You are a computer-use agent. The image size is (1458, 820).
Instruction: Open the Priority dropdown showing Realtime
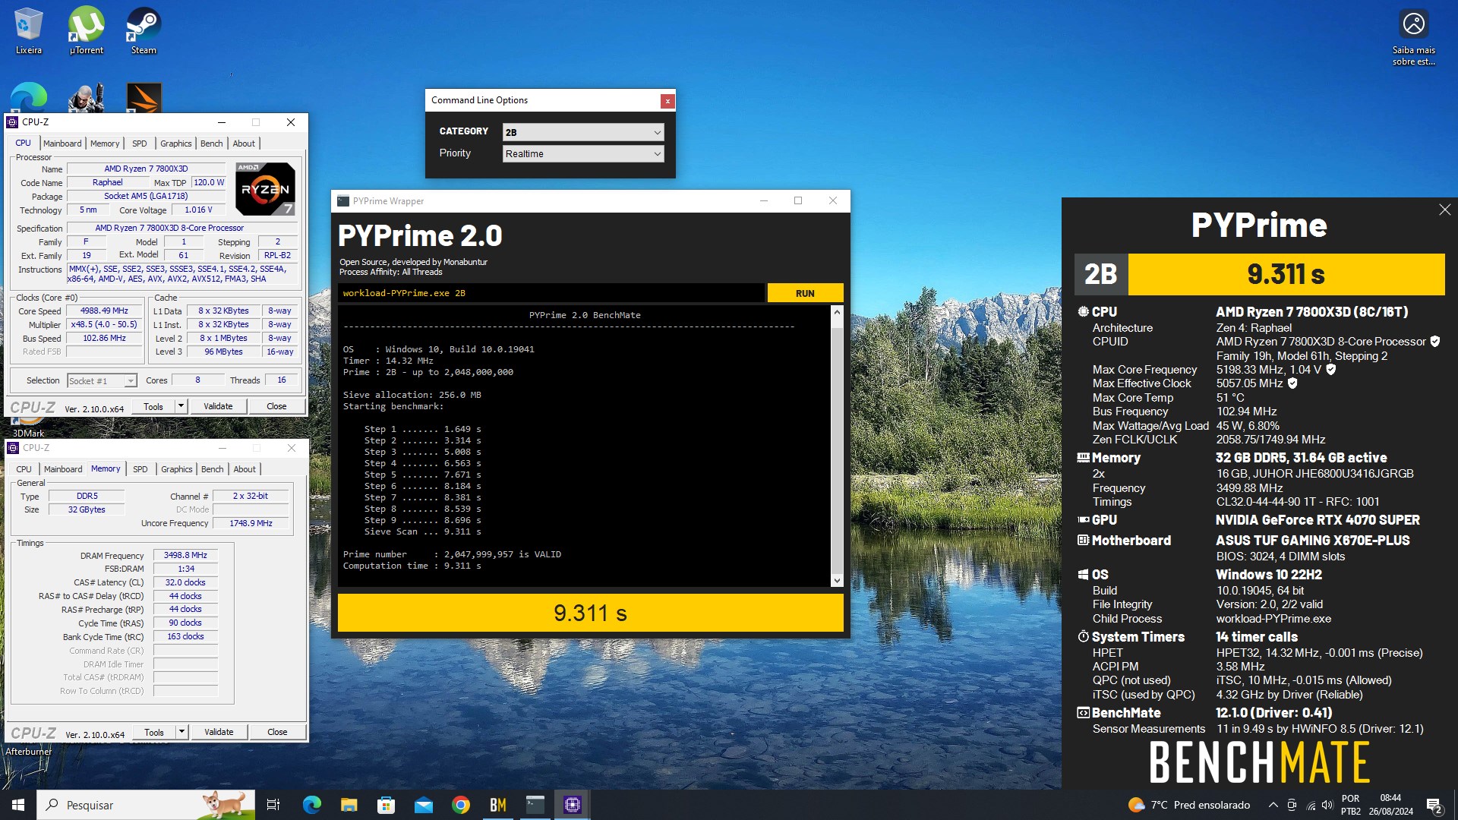[583, 153]
